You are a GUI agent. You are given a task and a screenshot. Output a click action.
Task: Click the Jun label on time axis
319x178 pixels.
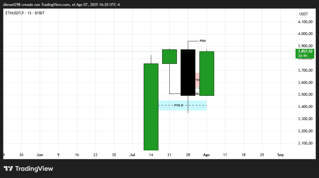tap(40, 155)
